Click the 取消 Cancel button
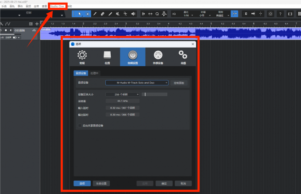The image size is (301, 194). (x=183, y=183)
